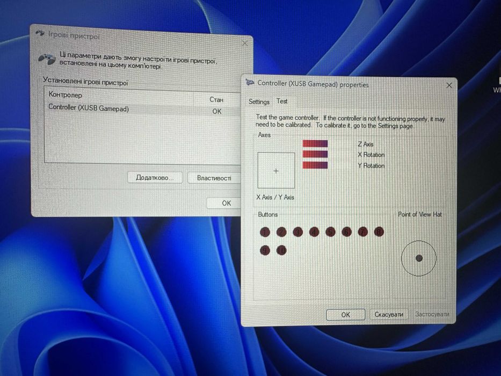Click the Y Rotation label

pyautogui.click(x=371, y=165)
